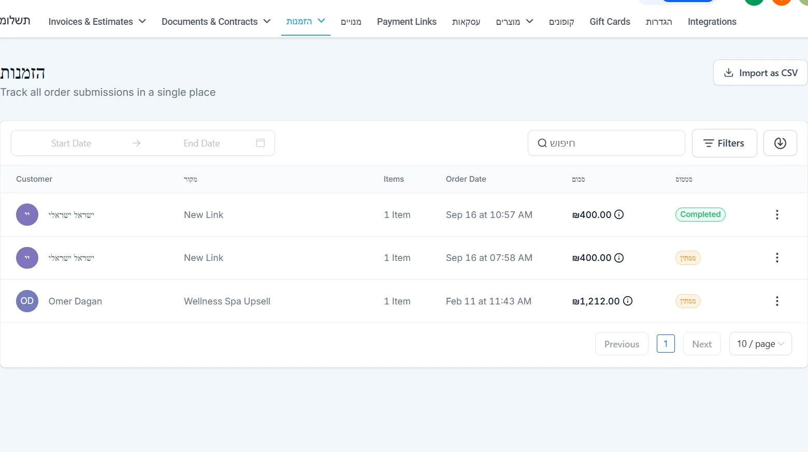Click avatar of the 10:57 AM order customer
This screenshot has height=452, width=808.
[x=27, y=214]
